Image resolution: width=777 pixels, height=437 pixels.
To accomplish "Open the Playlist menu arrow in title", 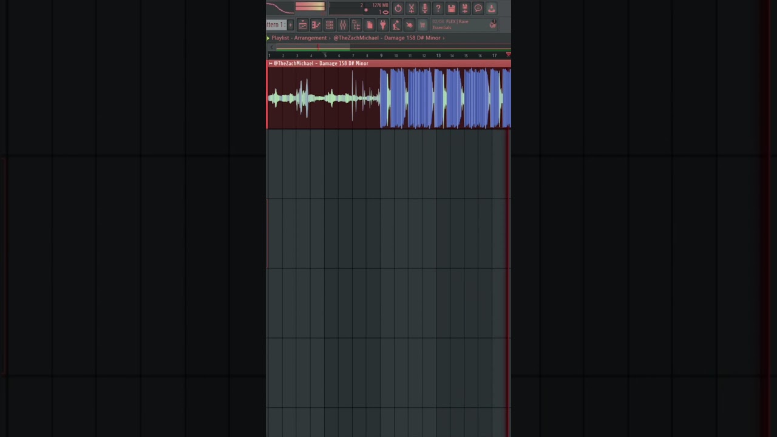I will tap(268, 38).
